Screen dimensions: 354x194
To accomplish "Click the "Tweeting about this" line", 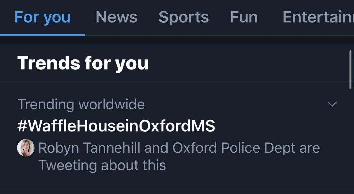I will point(102,165).
